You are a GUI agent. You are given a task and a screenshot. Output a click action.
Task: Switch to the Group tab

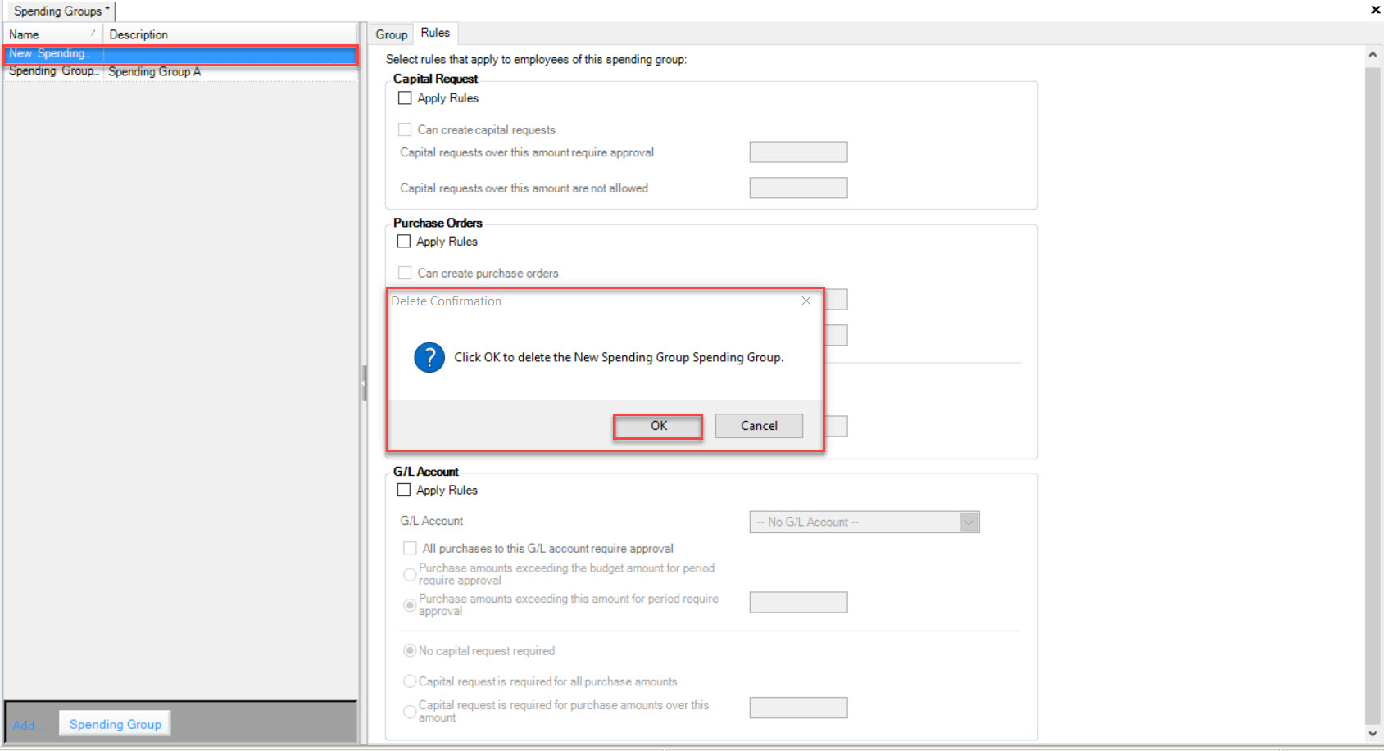(x=391, y=34)
